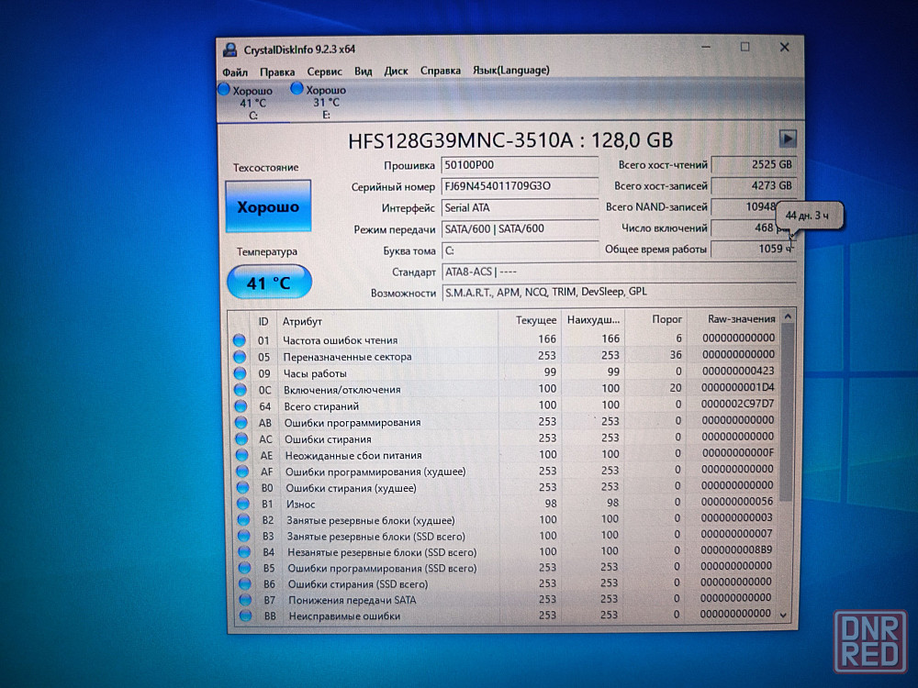
Task: Click status dot for Неожиданные сбои питания
Action: pyautogui.click(x=241, y=455)
